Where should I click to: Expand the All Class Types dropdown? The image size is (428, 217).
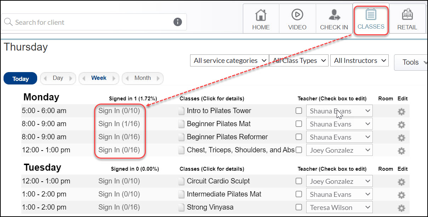pyautogui.click(x=298, y=60)
